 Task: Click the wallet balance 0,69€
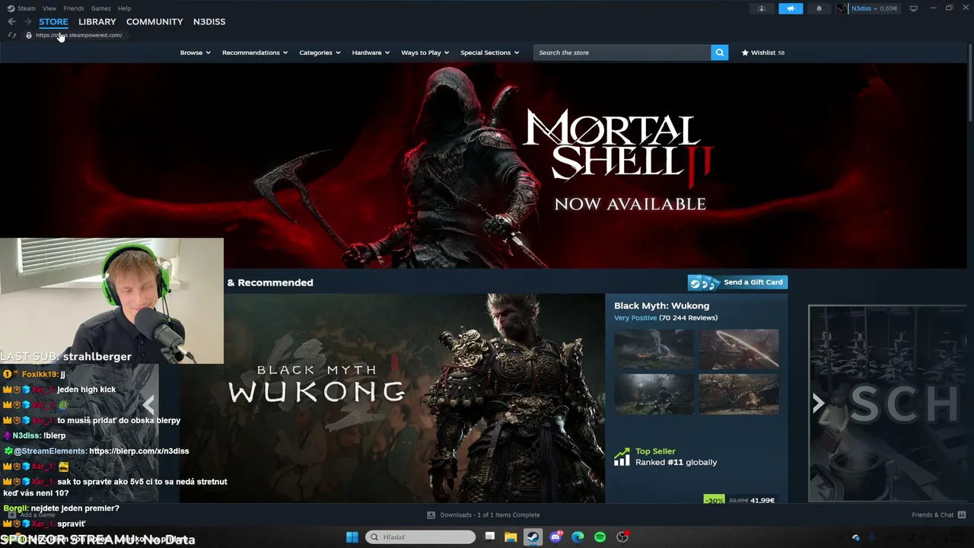(888, 8)
